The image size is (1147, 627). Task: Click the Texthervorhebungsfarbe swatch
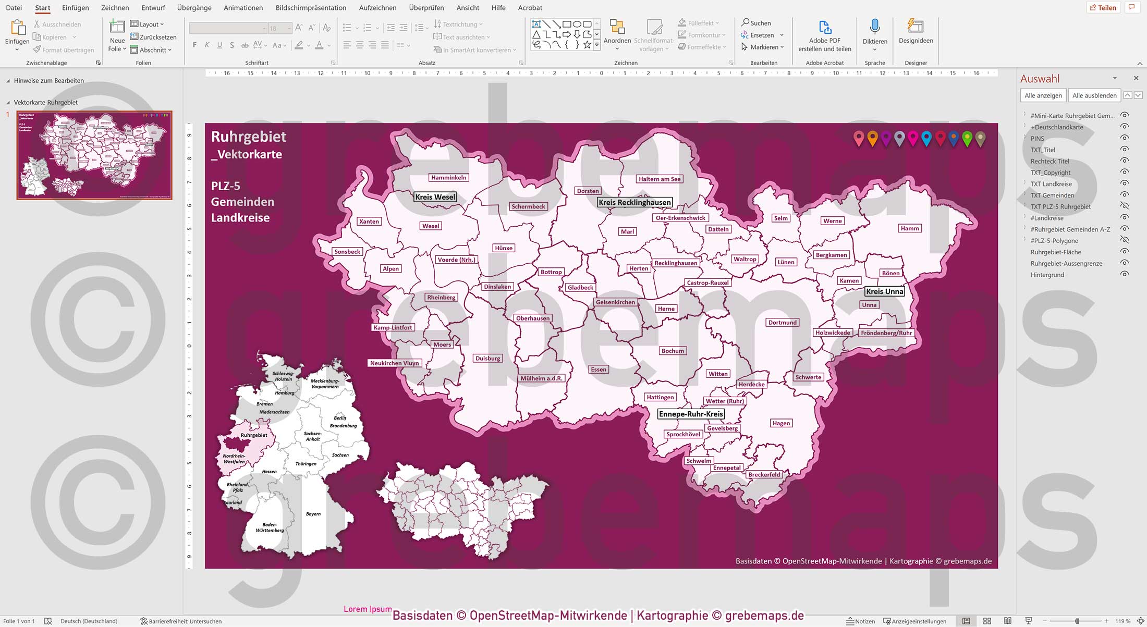point(299,45)
